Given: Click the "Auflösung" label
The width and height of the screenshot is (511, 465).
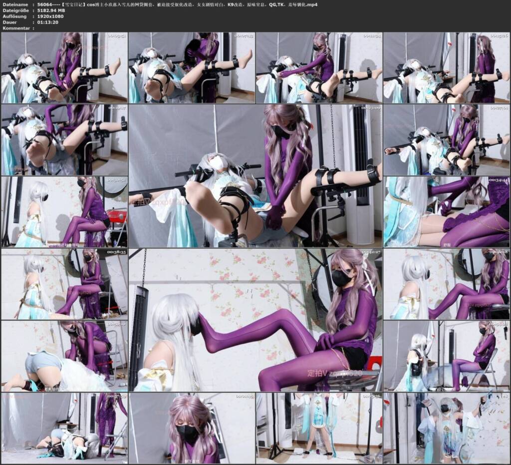Looking at the screenshot, I should (x=14, y=16).
